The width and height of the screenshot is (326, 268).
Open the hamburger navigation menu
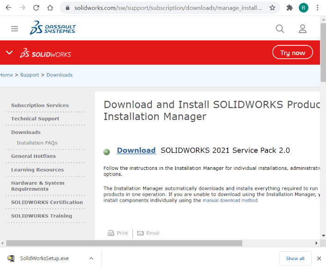point(15,29)
